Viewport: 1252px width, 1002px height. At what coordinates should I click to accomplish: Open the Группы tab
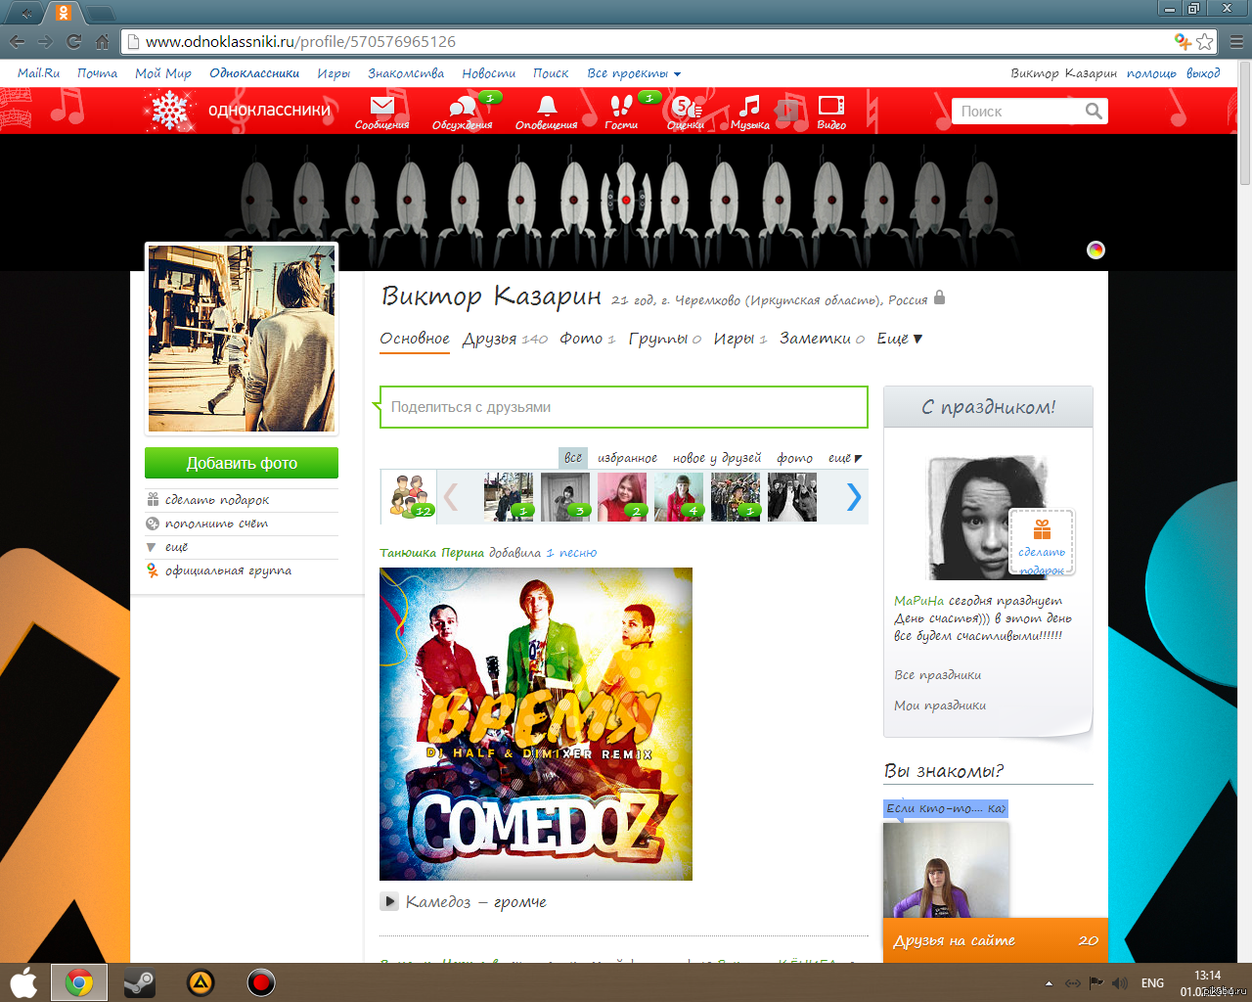click(664, 339)
